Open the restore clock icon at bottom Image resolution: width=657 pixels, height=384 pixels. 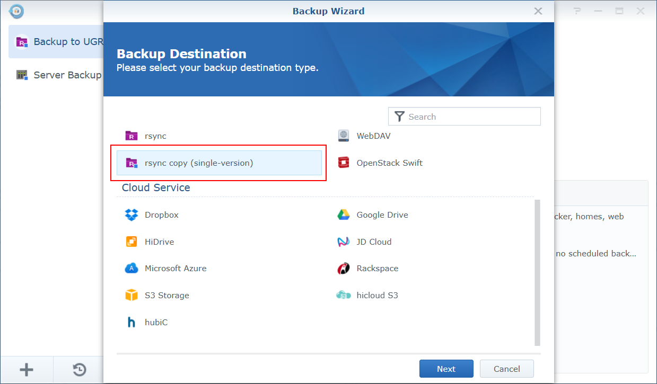tap(80, 370)
